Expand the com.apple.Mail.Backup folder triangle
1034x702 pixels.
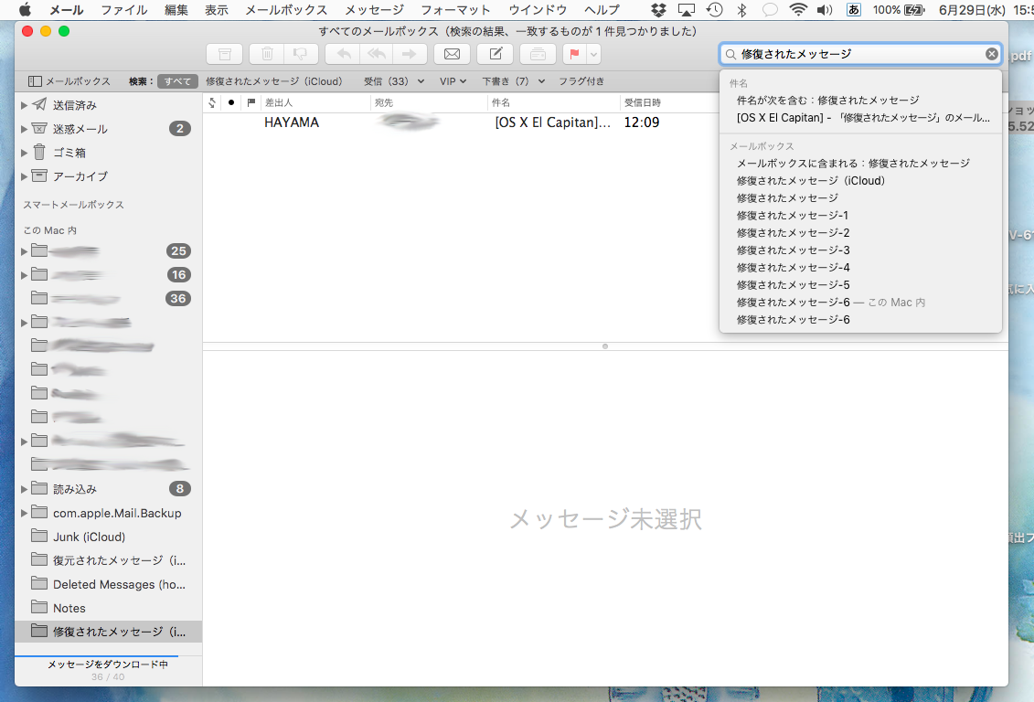pos(24,513)
